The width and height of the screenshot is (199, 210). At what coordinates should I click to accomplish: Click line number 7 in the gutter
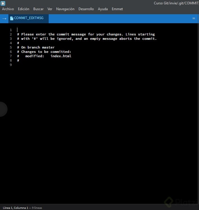[x=11, y=56]
